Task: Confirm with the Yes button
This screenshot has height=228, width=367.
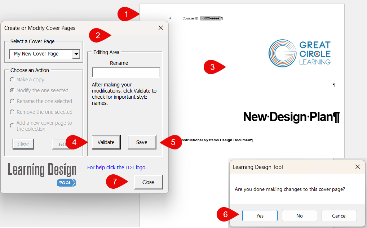Action: [x=260, y=216]
